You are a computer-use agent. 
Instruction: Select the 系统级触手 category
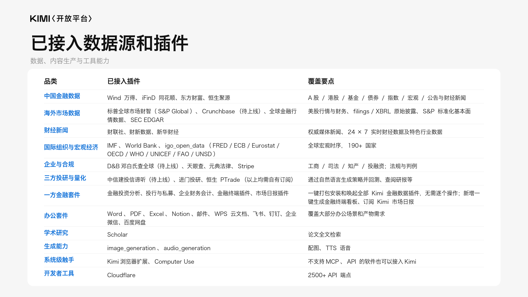59,260
